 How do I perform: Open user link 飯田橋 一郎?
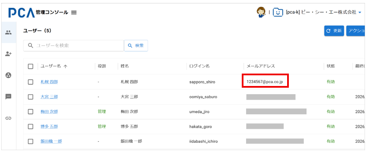click(x=51, y=141)
